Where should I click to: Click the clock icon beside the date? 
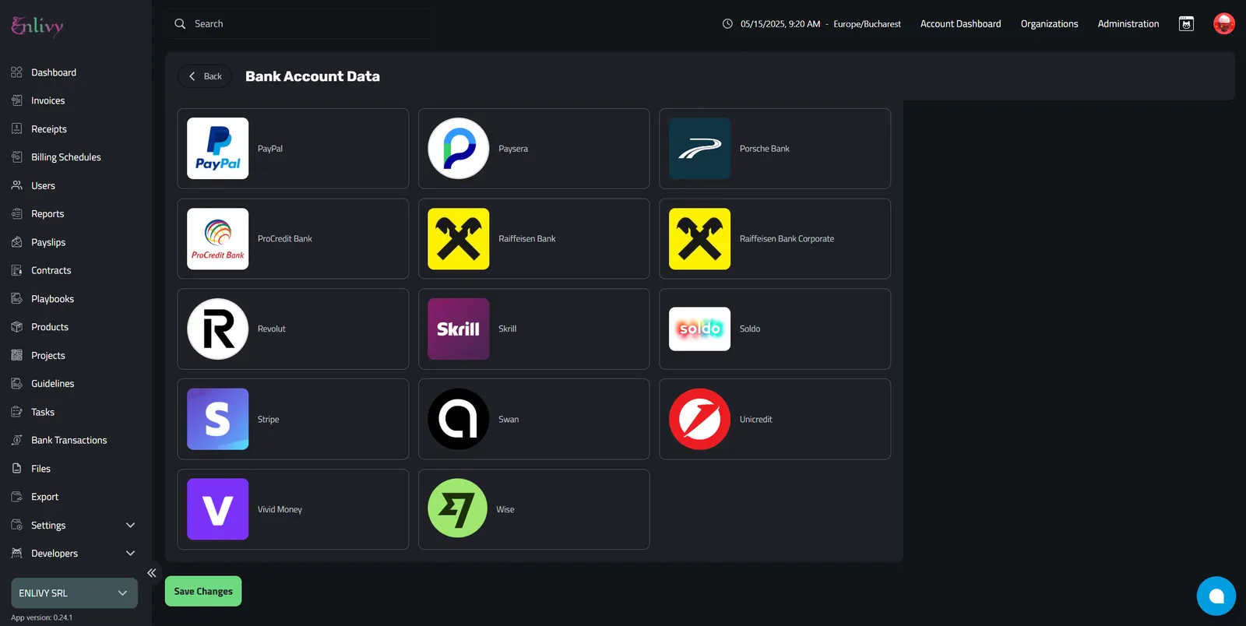tap(727, 24)
